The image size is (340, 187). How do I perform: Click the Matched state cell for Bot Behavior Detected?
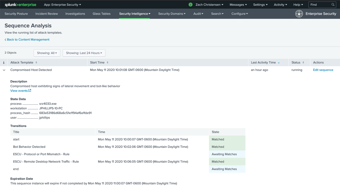point(218,147)
